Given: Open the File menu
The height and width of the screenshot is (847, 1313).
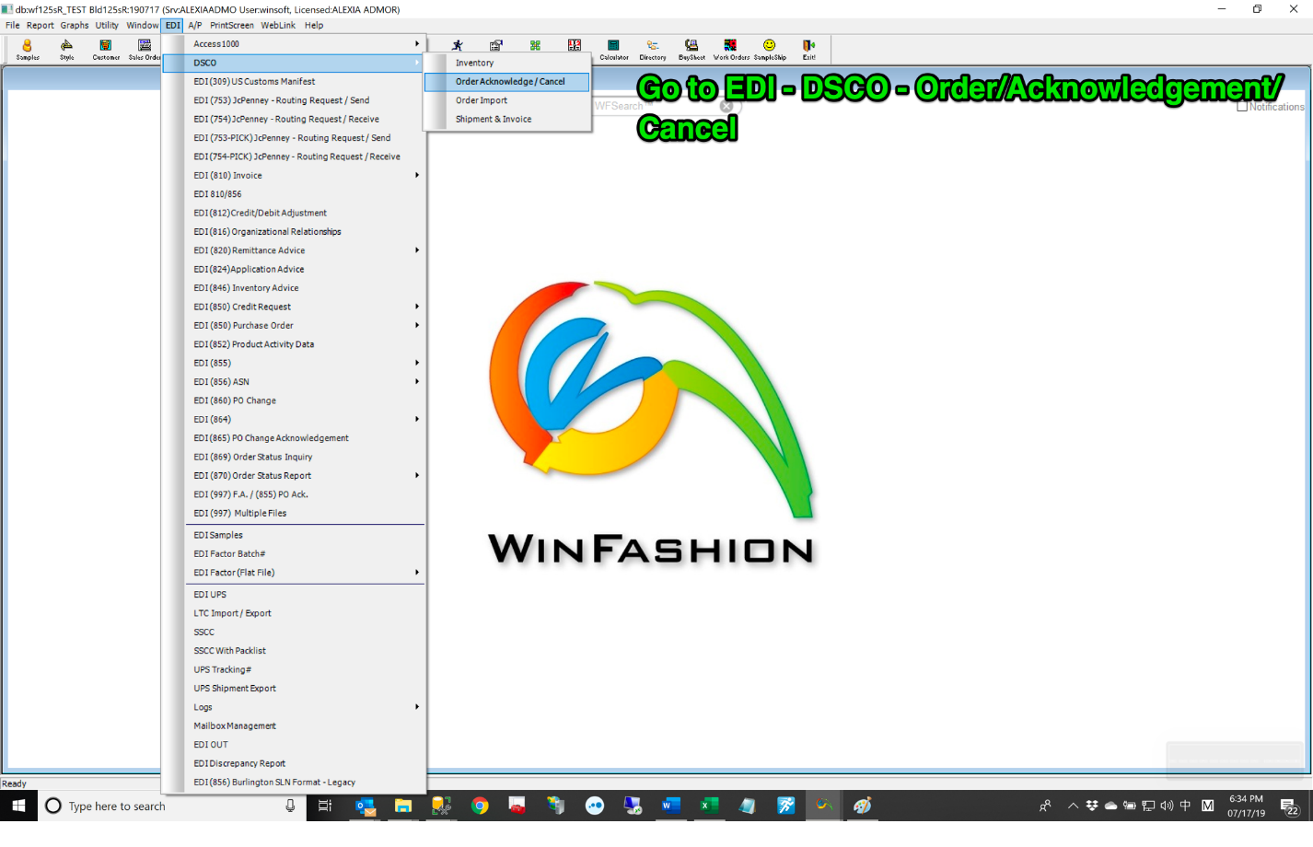Looking at the screenshot, I should (x=13, y=25).
